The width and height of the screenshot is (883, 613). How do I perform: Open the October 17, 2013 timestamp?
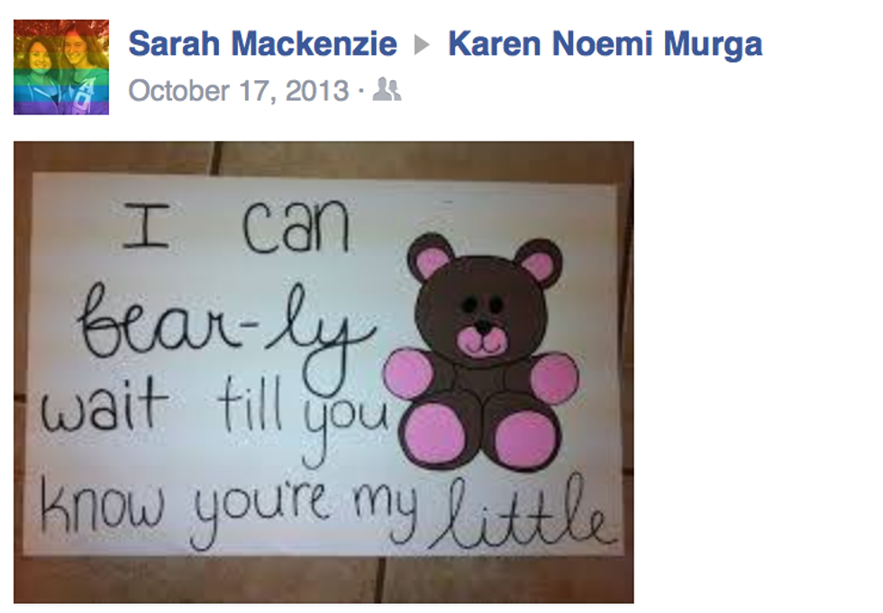click(239, 91)
